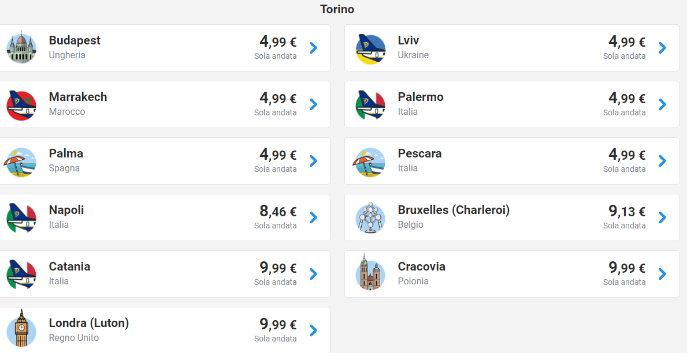Screen dimensions: 687x353
Task: Open the Londra (Luton) fare with its blue chevron
Action: tap(313, 331)
